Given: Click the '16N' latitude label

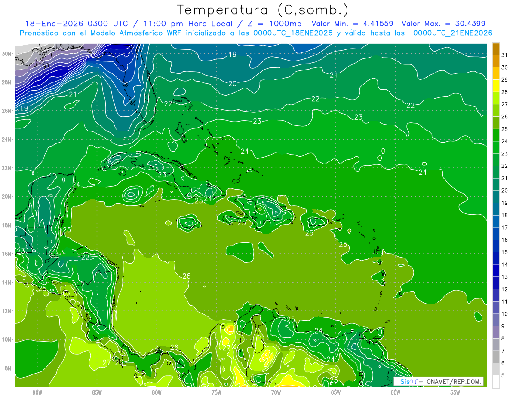Looking at the screenshot, I should (x=6, y=254).
